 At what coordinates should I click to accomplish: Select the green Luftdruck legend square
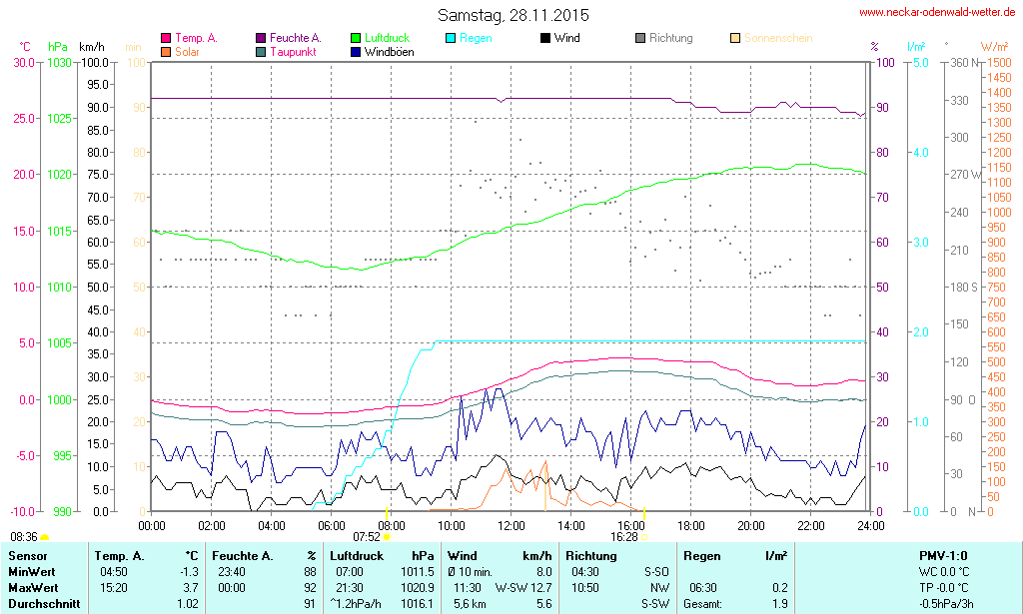coord(356,39)
